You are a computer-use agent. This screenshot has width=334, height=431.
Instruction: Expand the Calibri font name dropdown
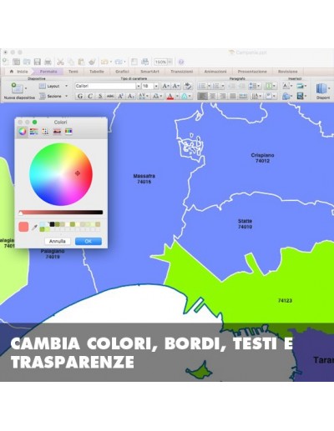[139, 86]
